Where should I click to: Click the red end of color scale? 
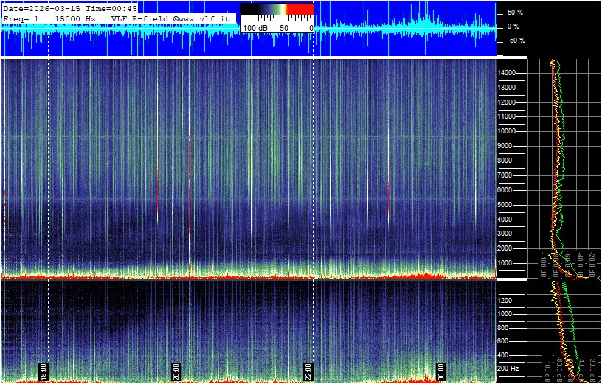pos(300,10)
